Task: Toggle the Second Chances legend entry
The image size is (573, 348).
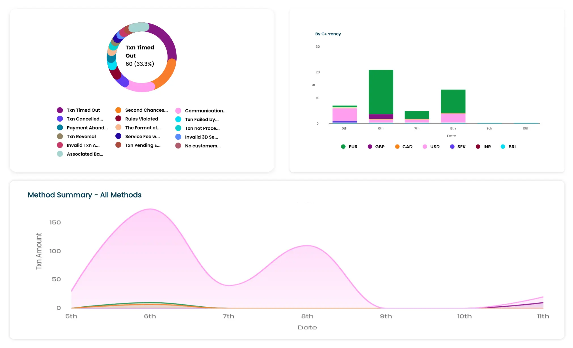Action: (x=146, y=110)
